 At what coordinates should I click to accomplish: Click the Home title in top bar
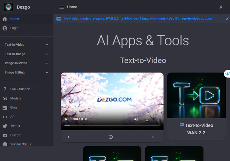pyautogui.click(x=72, y=7)
